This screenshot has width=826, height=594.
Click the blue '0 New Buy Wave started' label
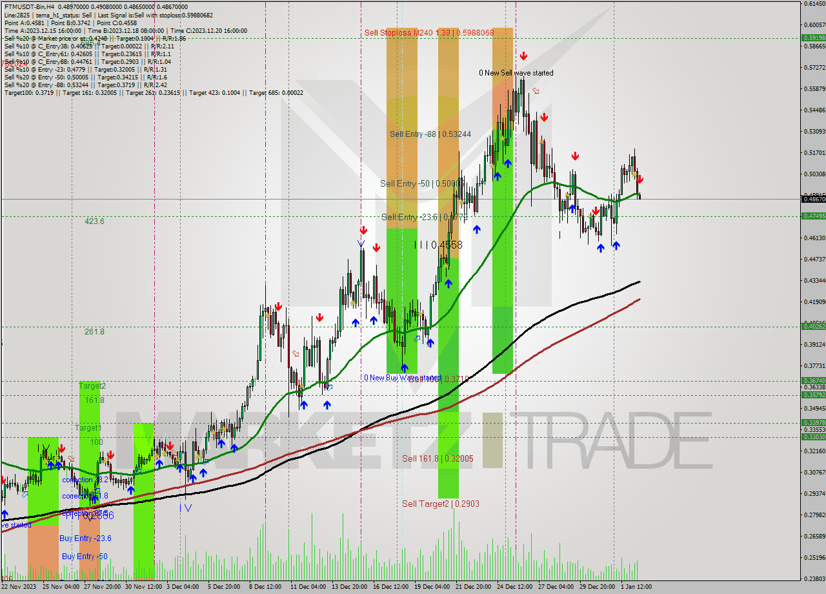click(401, 378)
